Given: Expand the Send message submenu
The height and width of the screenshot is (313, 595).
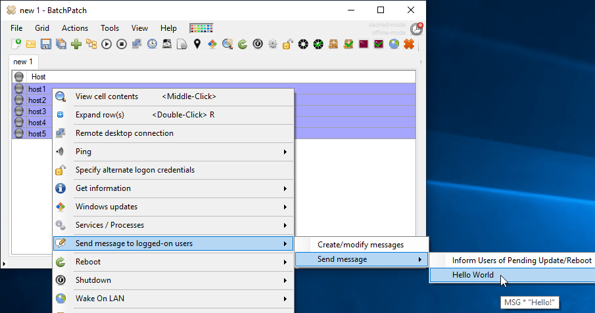Looking at the screenshot, I should click(362, 259).
